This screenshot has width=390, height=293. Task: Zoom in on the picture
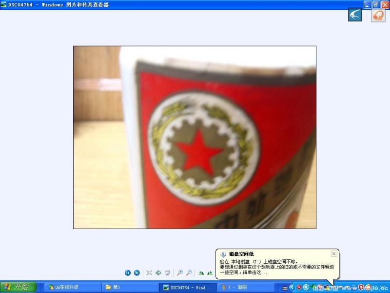(x=179, y=273)
